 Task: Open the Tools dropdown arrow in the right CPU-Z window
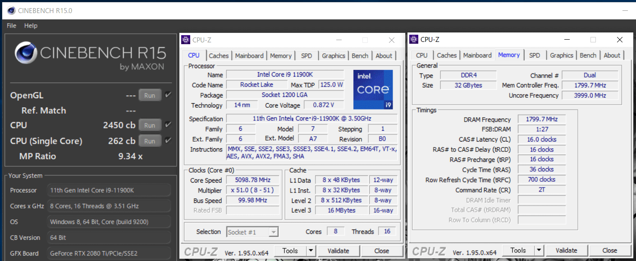(x=539, y=250)
